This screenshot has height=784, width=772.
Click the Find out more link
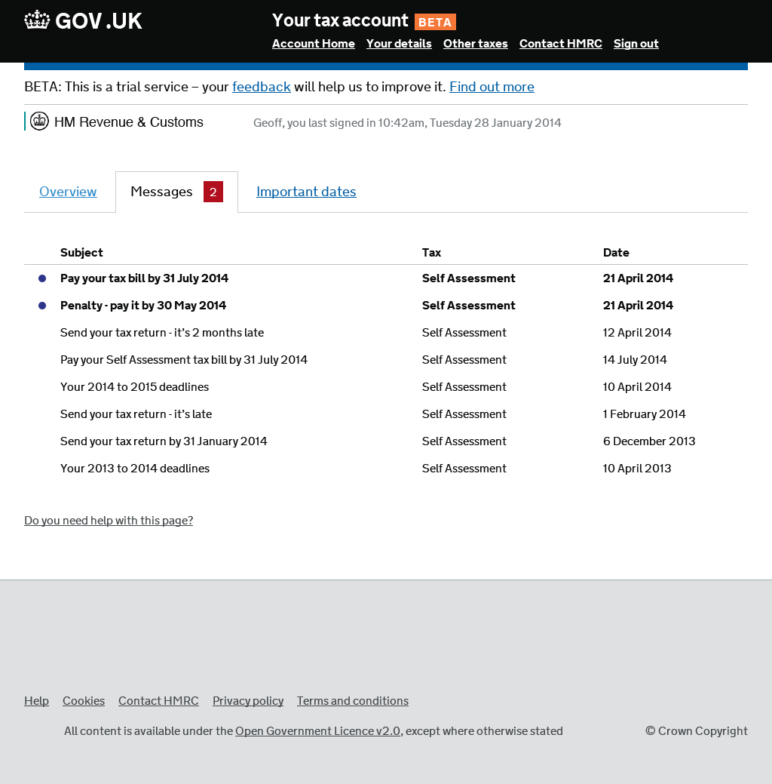pos(492,87)
